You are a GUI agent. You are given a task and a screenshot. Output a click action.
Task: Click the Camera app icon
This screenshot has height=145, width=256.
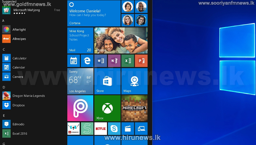click(6, 77)
